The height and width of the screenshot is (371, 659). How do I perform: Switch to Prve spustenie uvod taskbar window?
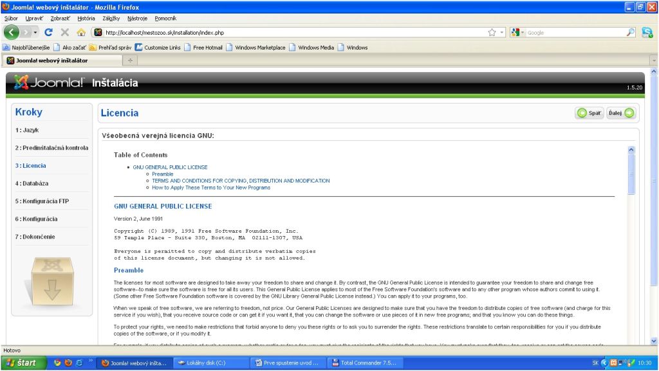click(288, 363)
